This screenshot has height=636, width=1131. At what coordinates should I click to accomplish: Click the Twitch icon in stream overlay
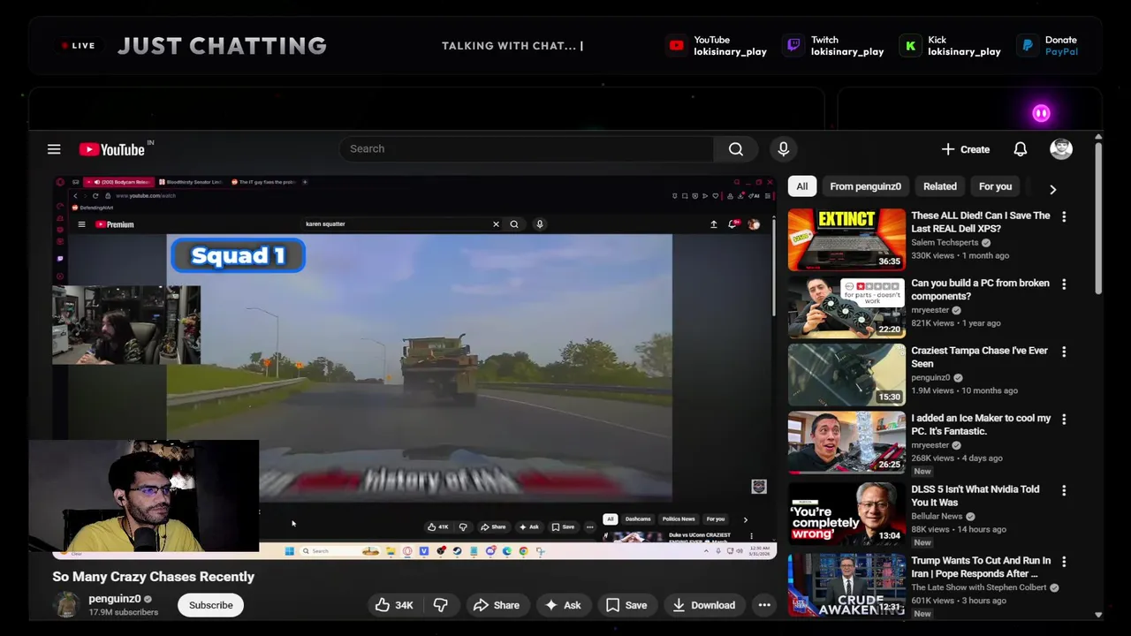(x=793, y=46)
